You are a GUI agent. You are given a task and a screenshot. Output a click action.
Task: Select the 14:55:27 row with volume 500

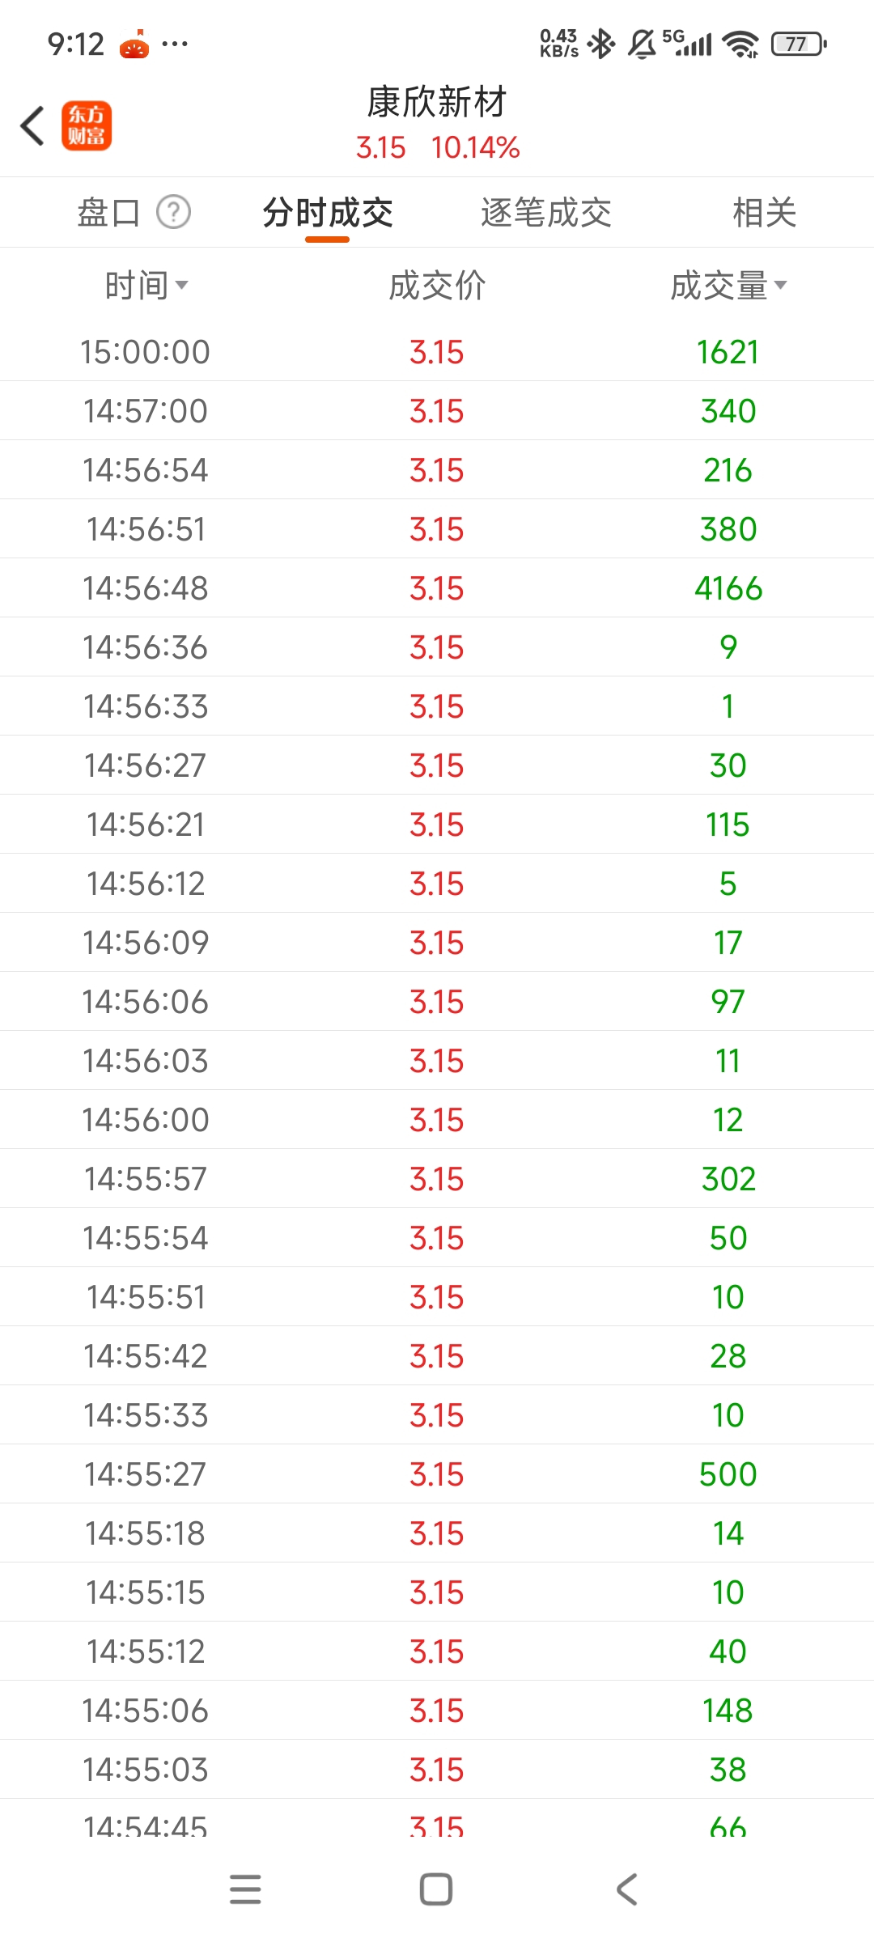(437, 1474)
